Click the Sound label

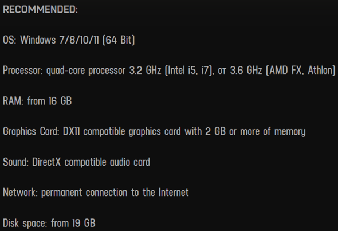(15, 162)
